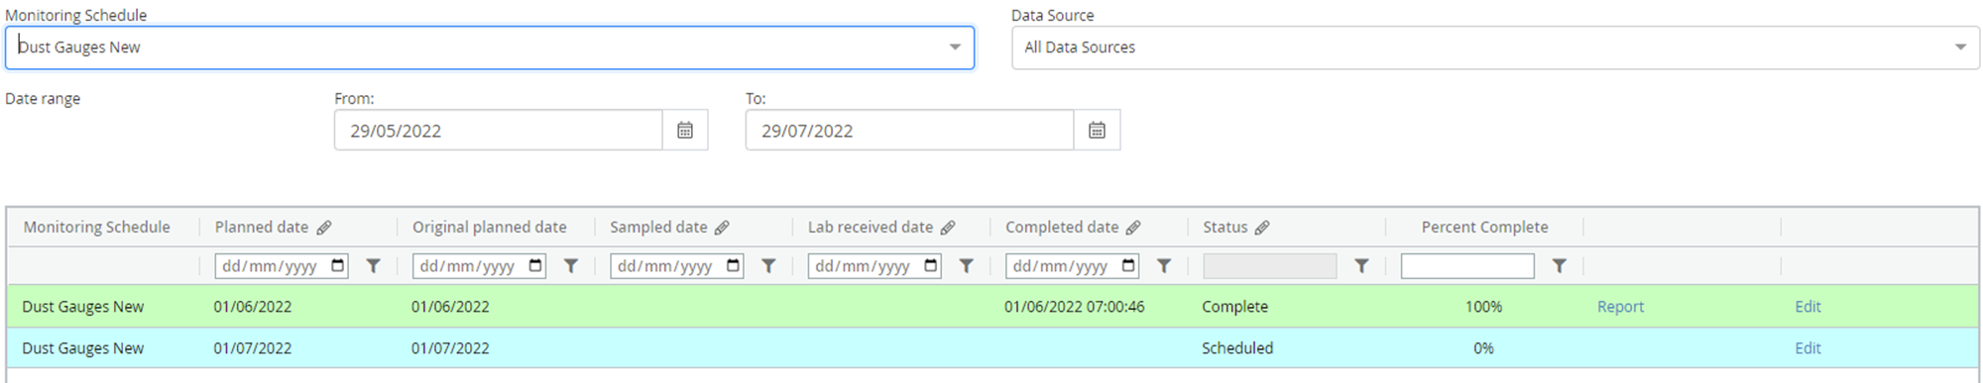This screenshot has height=383, width=1983.
Task: Click pencil icon beside Planned date header
Action: [x=324, y=228]
